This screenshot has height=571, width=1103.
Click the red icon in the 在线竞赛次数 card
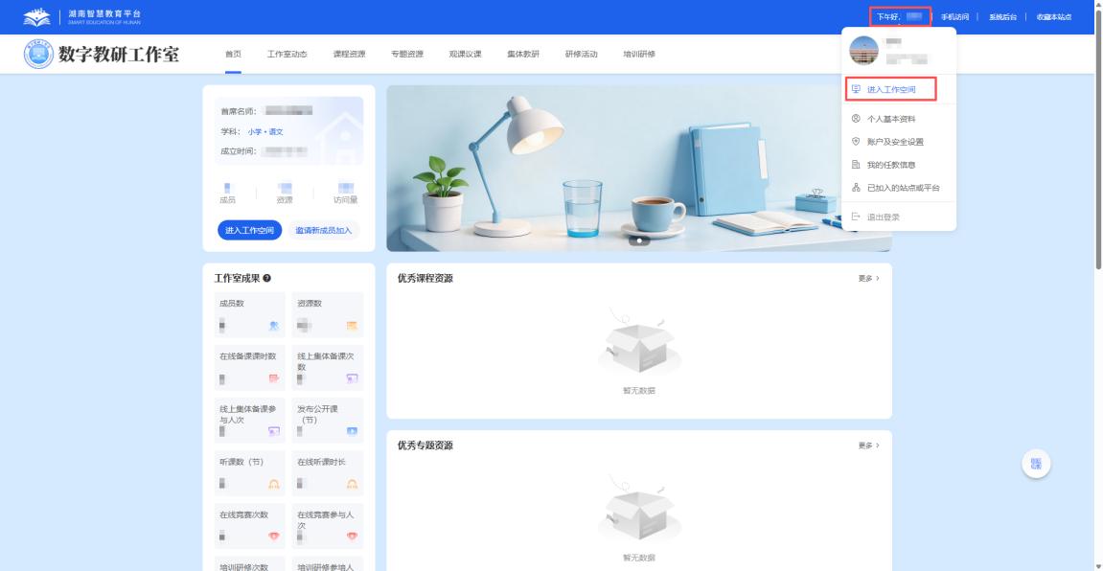[x=274, y=536]
